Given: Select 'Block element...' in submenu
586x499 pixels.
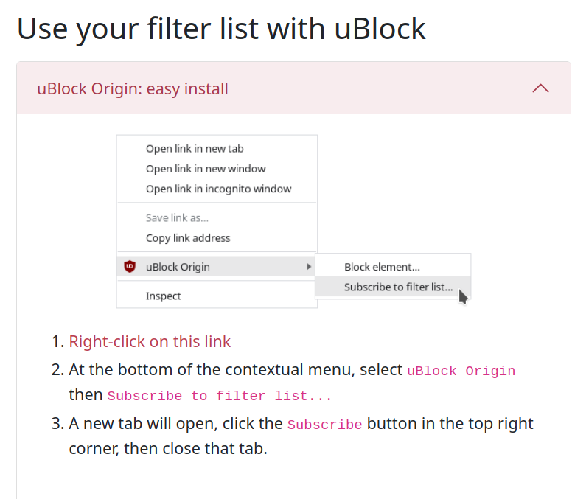Looking at the screenshot, I should (x=382, y=268).
